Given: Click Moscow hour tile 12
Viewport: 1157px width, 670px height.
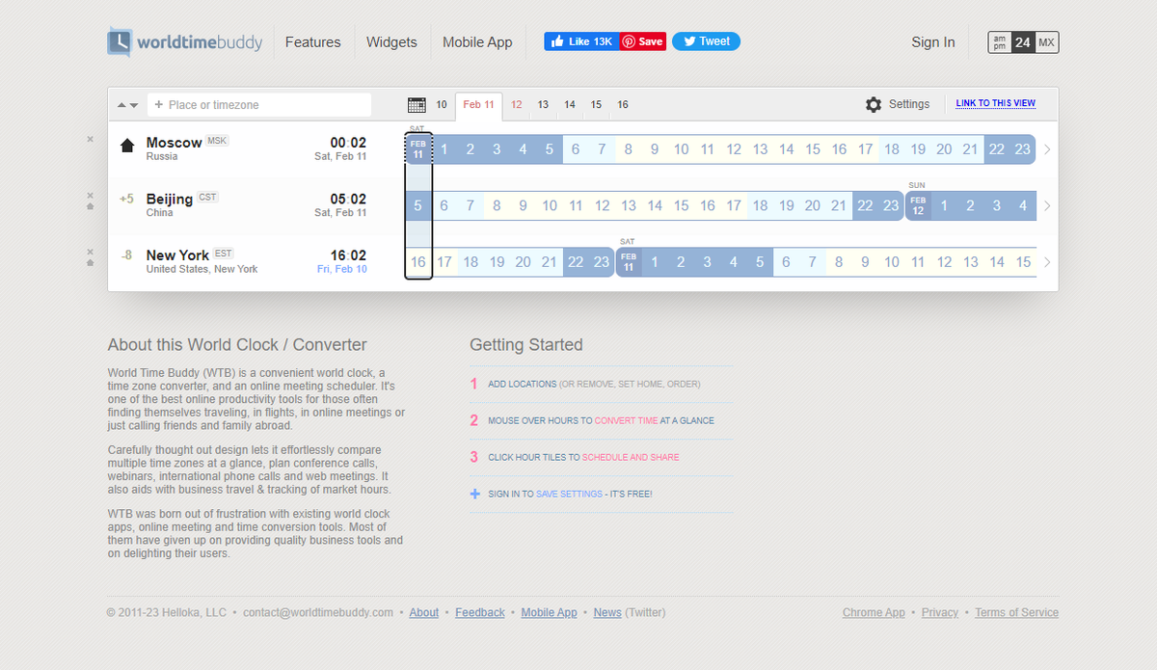Looking at the screenshot, I should click(734, 149).
